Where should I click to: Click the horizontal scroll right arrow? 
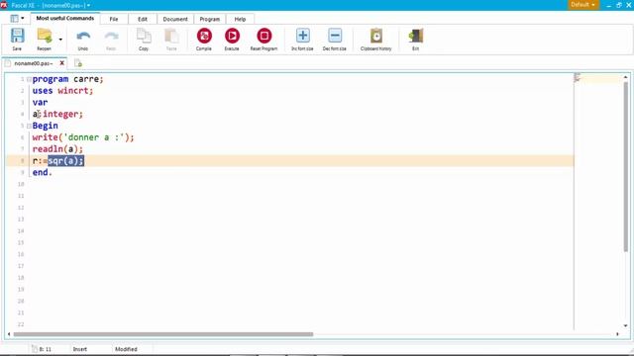pos(617,334)
